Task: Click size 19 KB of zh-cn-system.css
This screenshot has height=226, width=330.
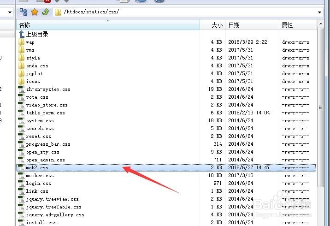Action: tap(215, 89)
